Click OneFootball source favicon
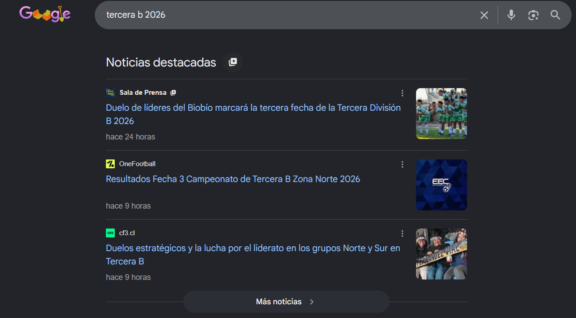The width and height of the screenshot is (576, 318). (110, 164)
